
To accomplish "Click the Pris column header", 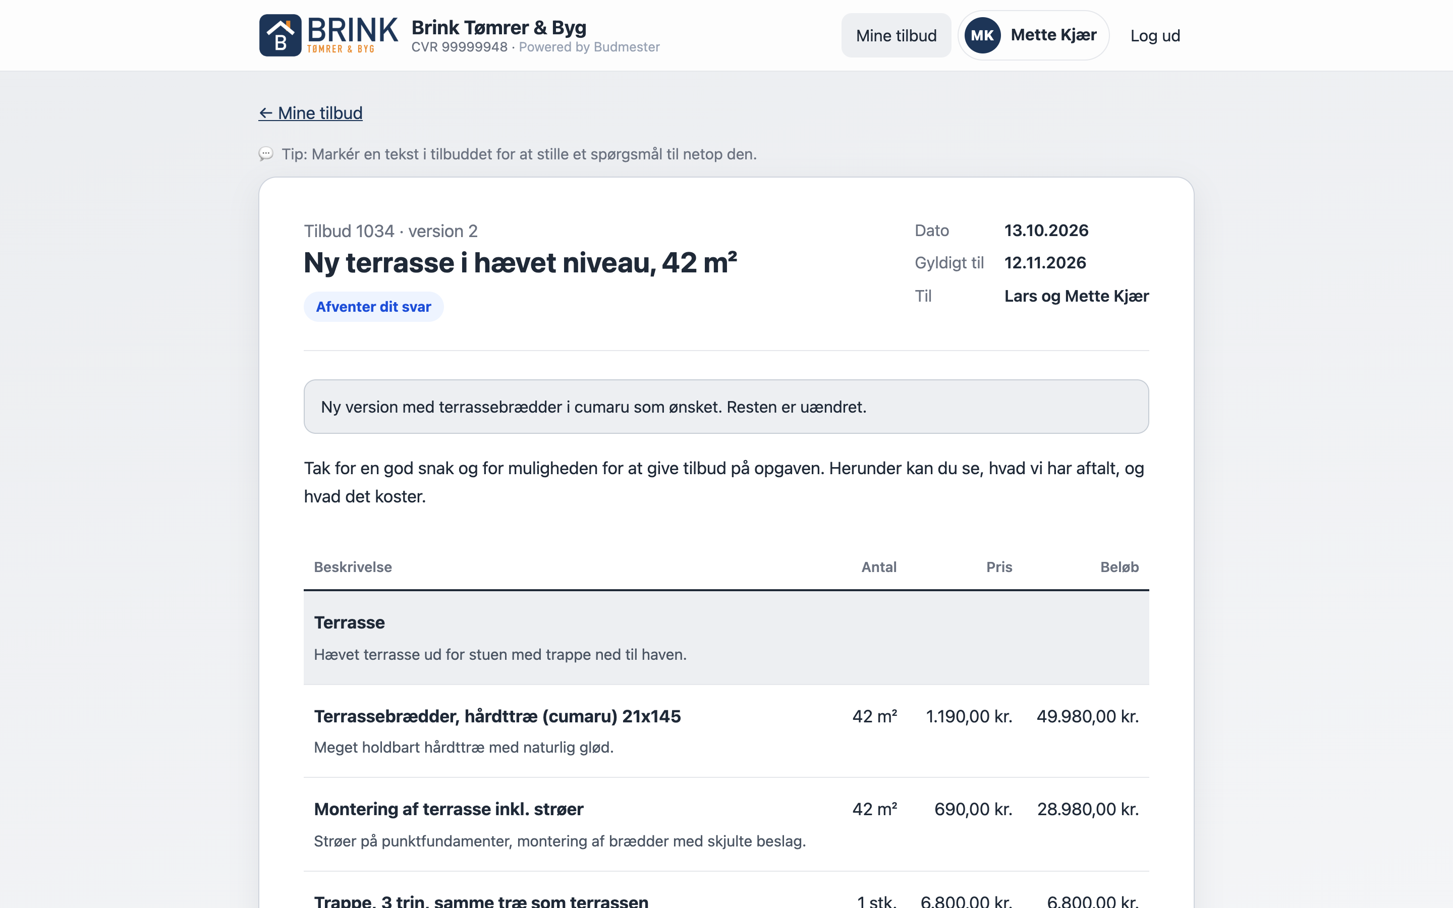I will click(x=999, y=567).
